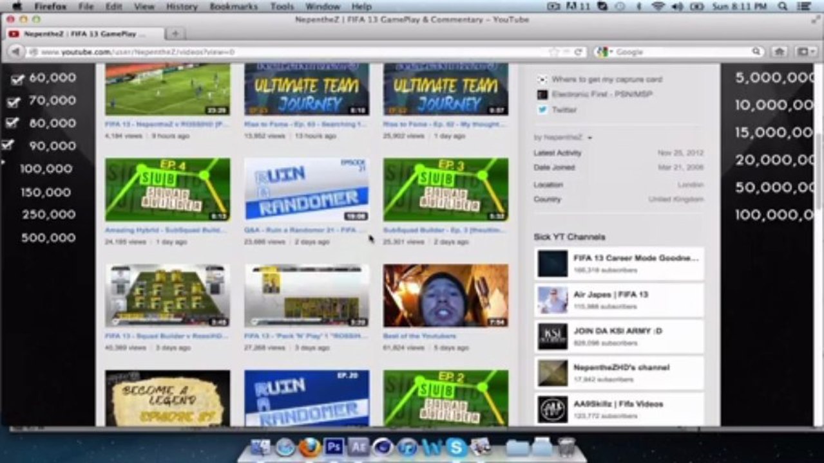
Task: Expand the 'by NepentheZ' dropdown arrow
Action: 589,138
